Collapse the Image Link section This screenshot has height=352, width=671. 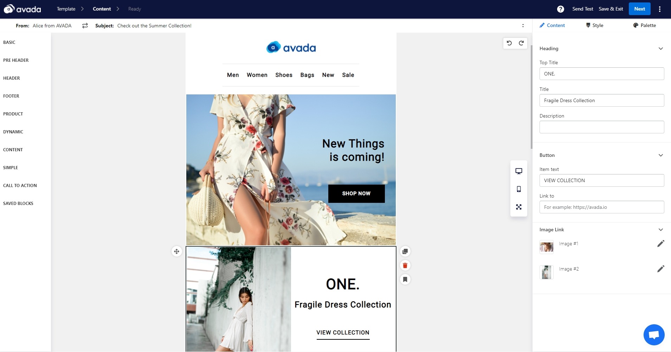[x=660, y=230]
